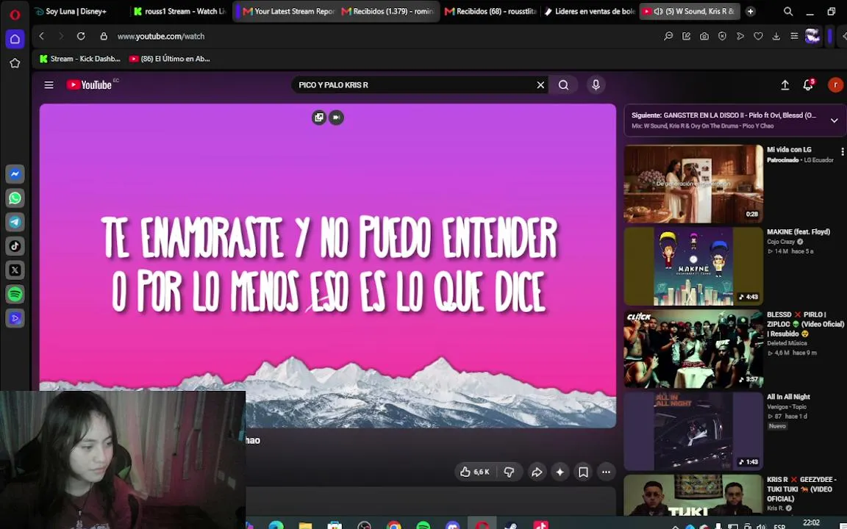Open X (Twitter) in the Opera sidebar
The width and height of the screenshot is (847, 529).
[x=15, y=270]
